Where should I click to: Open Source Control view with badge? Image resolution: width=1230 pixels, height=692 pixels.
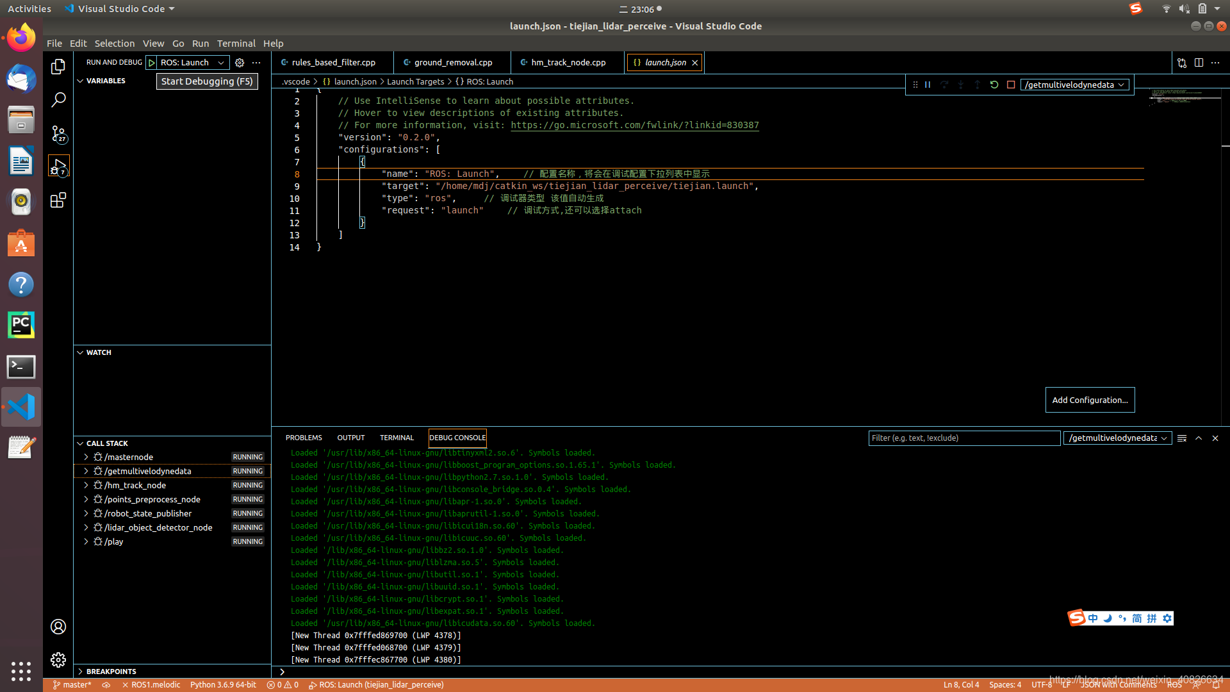click(x=58, y=133)
